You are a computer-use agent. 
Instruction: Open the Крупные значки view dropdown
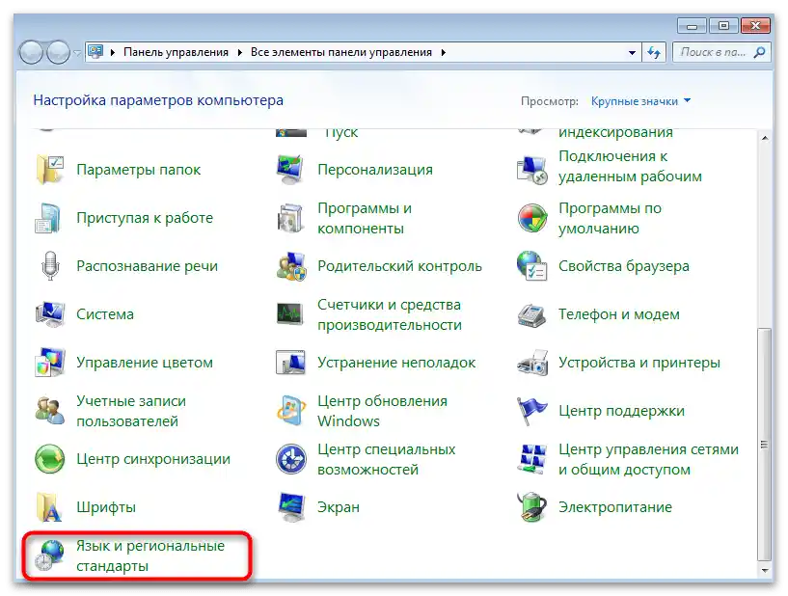tap(640, 101)
